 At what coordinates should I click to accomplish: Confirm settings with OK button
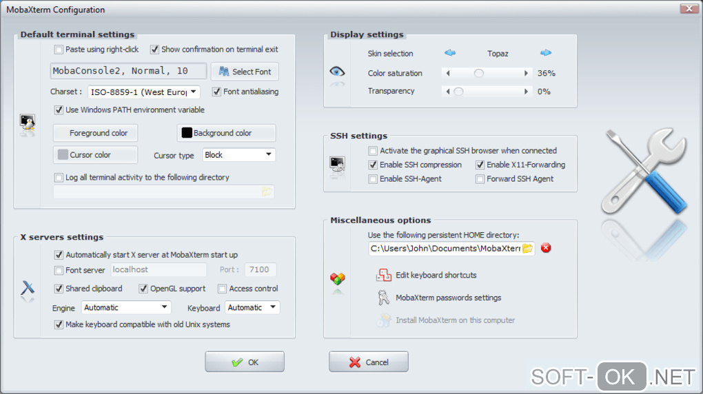(x=245, y=362)
